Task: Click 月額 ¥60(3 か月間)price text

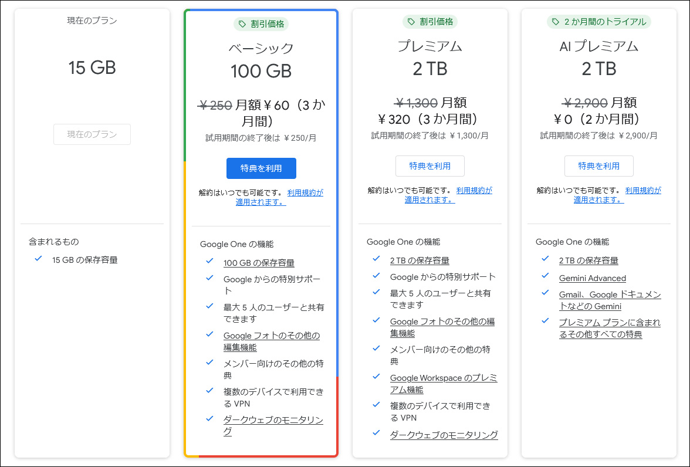Action: tap(280, 113)
